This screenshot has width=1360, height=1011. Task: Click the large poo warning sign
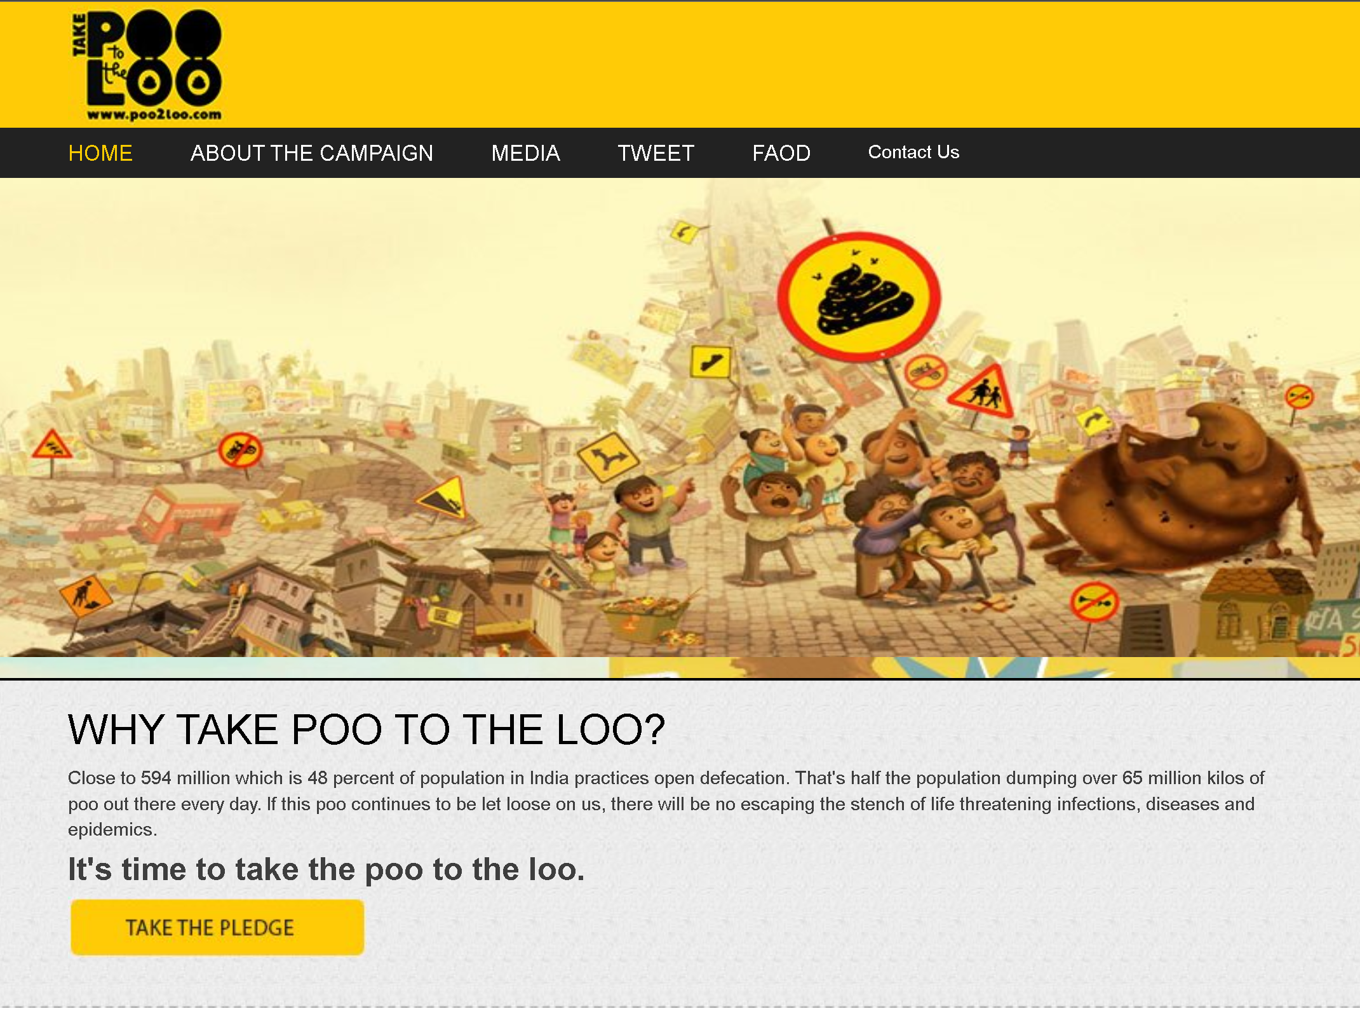pyautogui.click(x=859, y=297)
